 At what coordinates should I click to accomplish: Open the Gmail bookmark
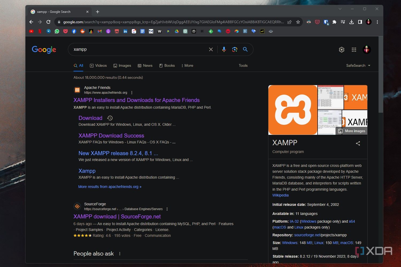coord(99,31)
